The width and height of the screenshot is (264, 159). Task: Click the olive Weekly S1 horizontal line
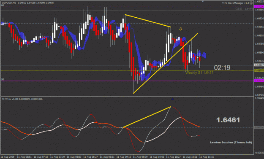click(x=127, y=70)
